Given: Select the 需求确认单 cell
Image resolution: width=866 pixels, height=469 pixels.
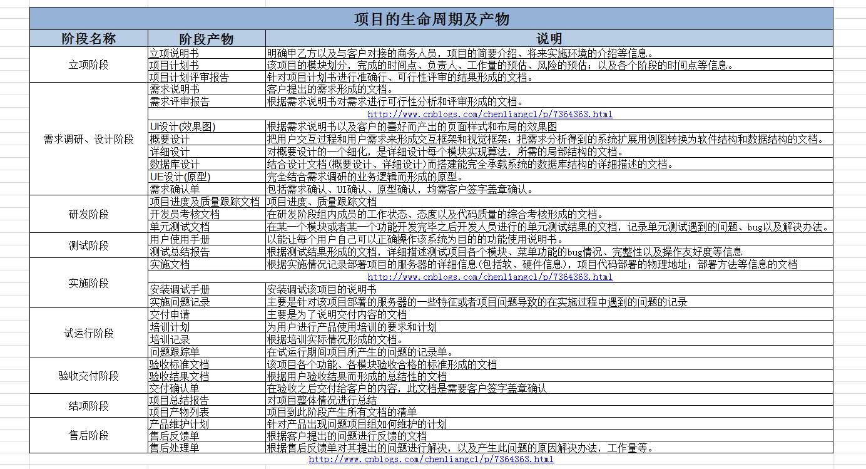Looking at the screenshot, I should 206,189.
